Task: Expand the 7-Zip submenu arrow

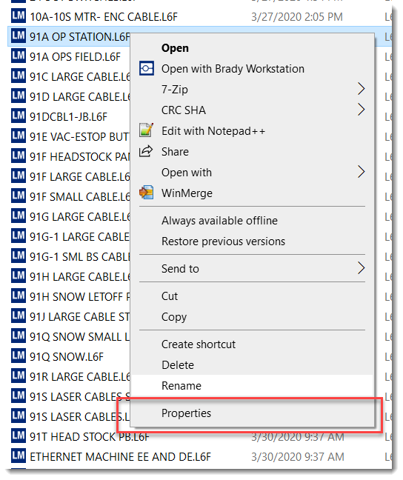Action: tap(362, 89)
